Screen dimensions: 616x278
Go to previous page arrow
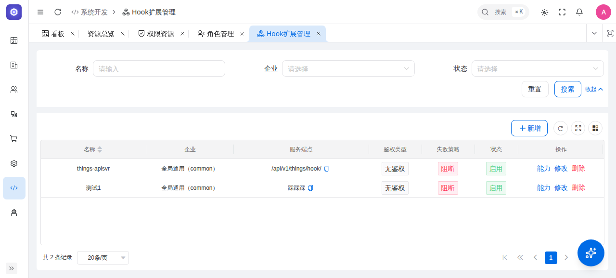tap(535, 258)
